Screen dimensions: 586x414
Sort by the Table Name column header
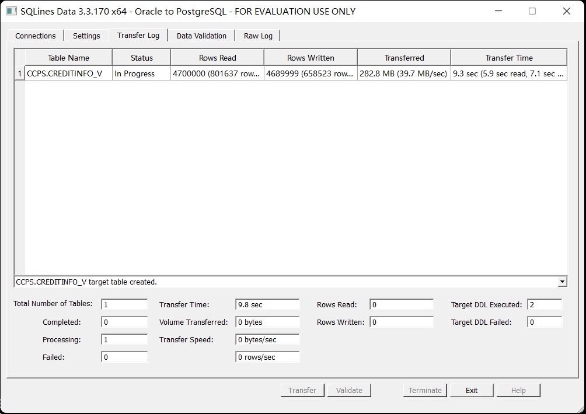(68, 58)
